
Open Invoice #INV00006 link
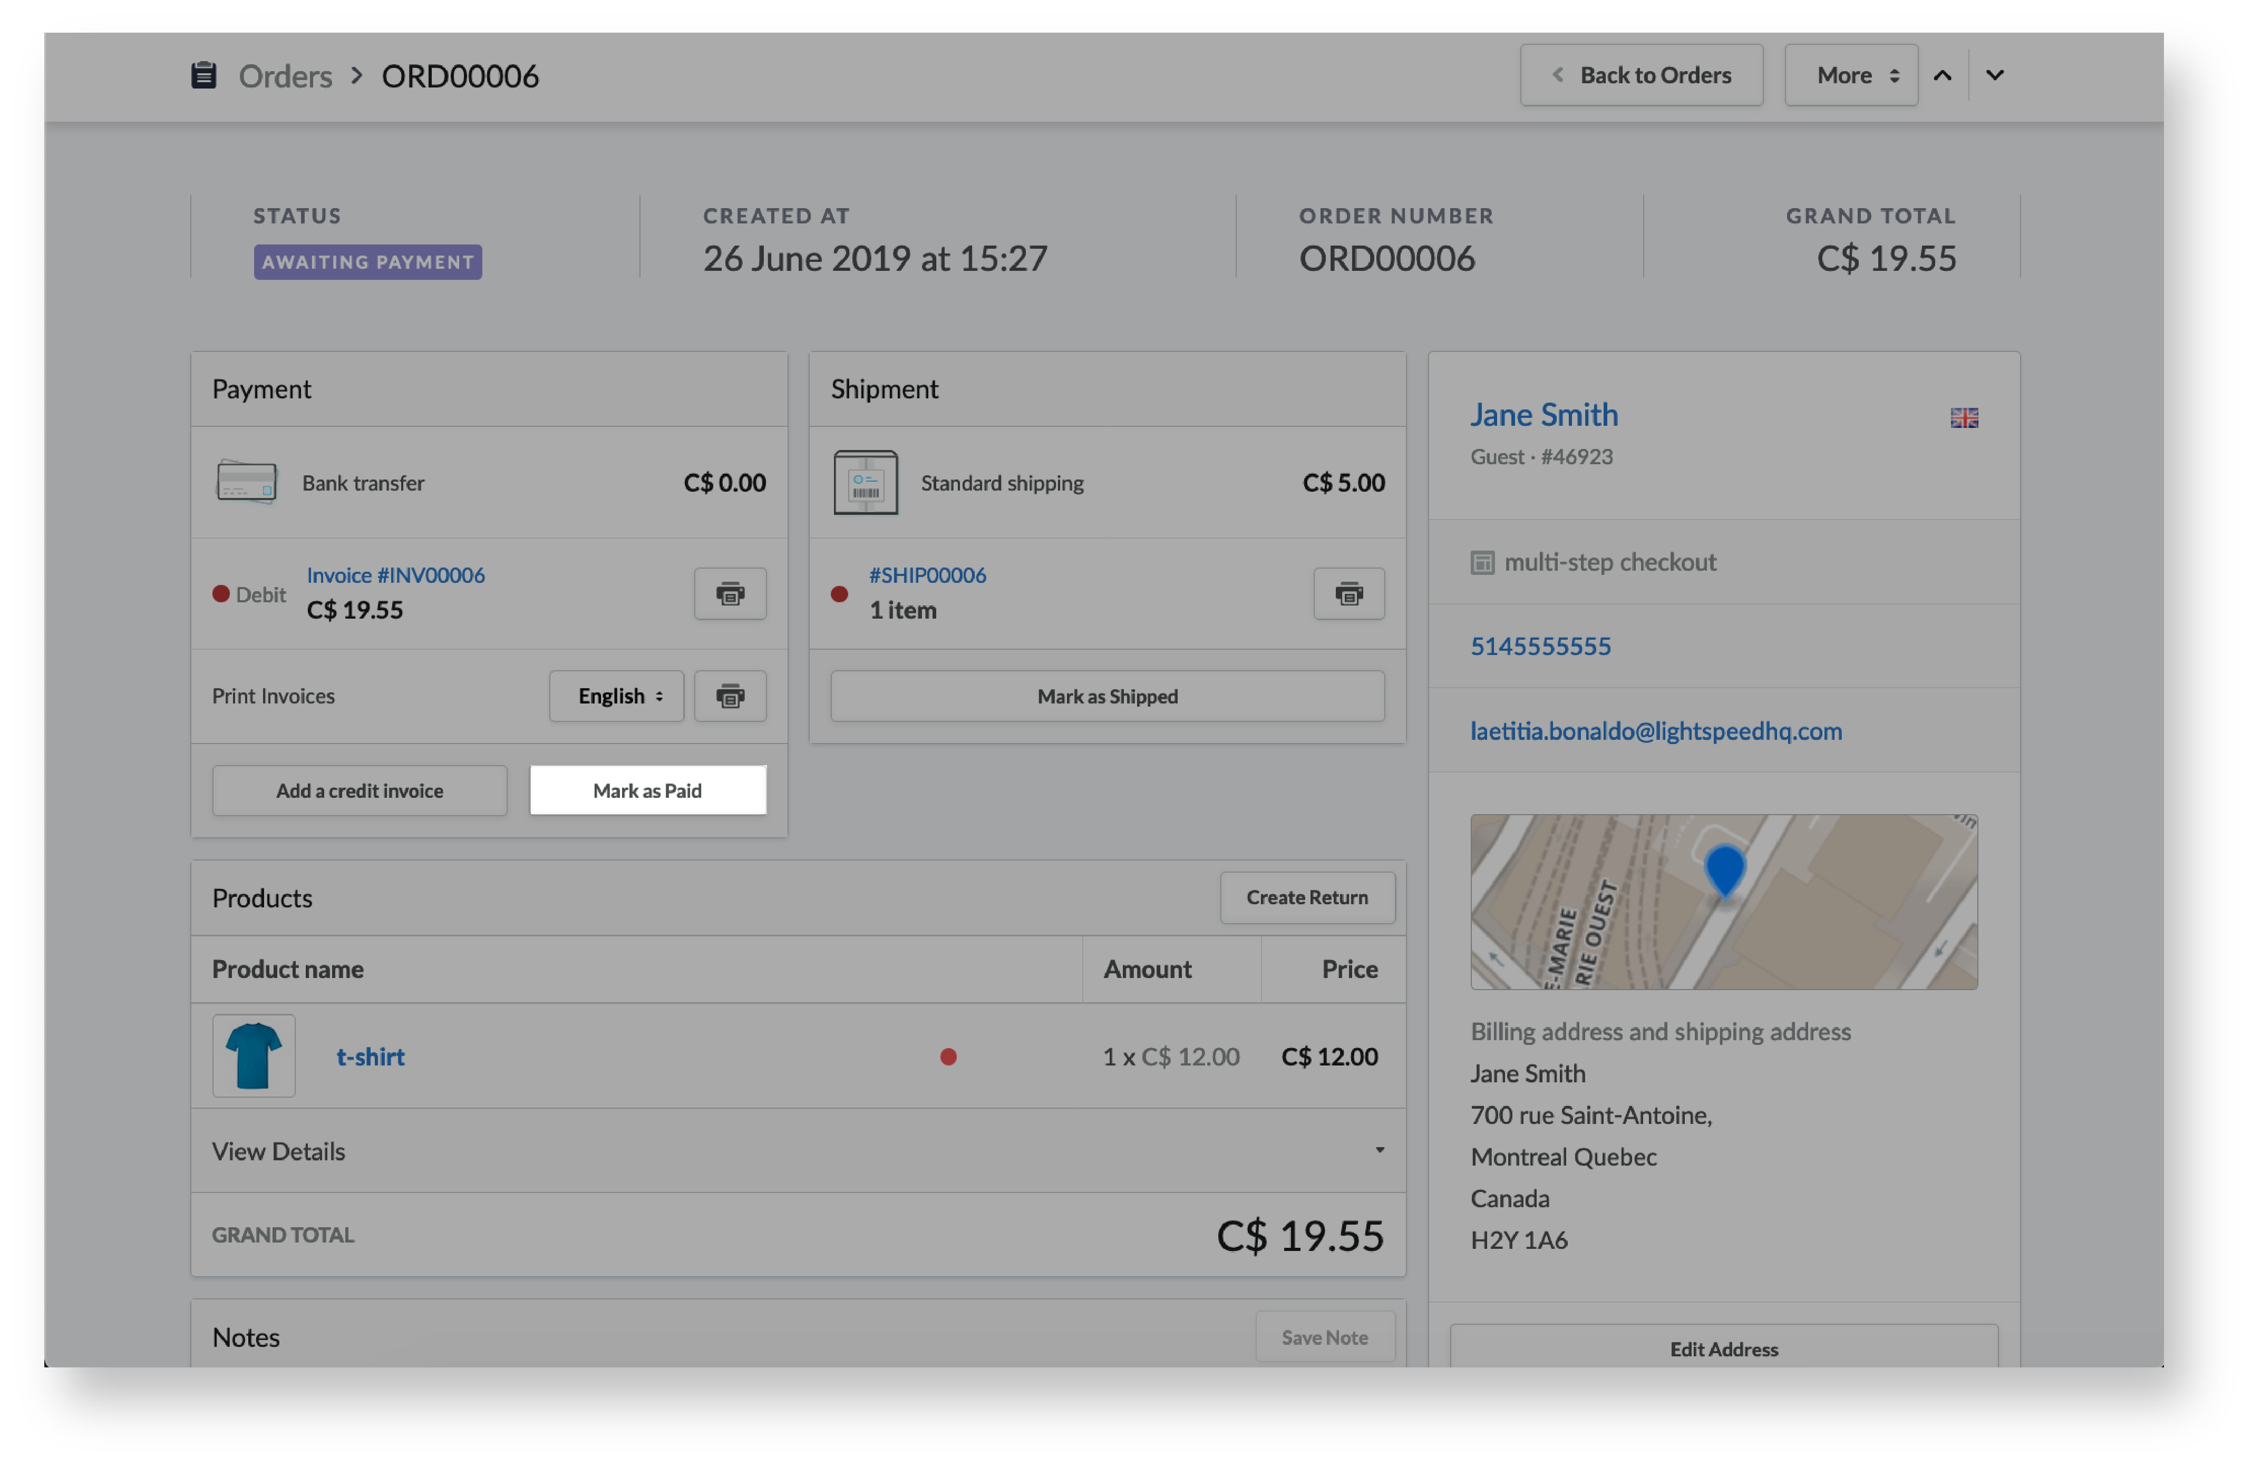click(x=395, y=575)
